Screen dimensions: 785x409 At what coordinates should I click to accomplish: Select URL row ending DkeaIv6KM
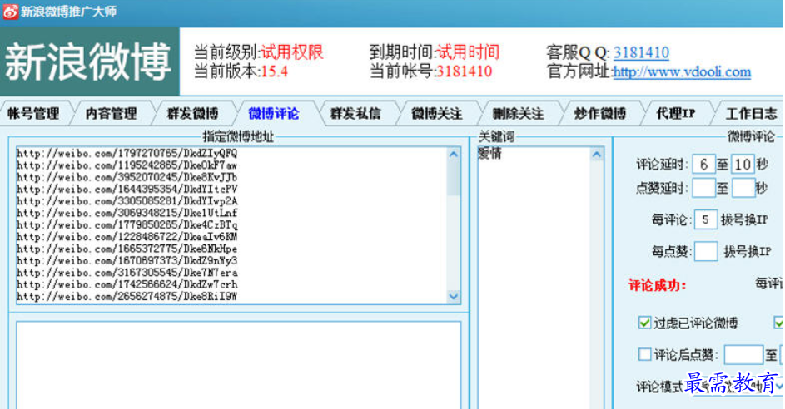pos(127,237)
